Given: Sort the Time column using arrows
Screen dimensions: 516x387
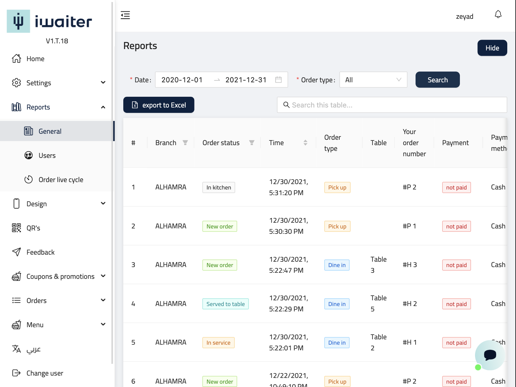Looking at the screenshot, I should pyautogui.click(x=305, y=143).
